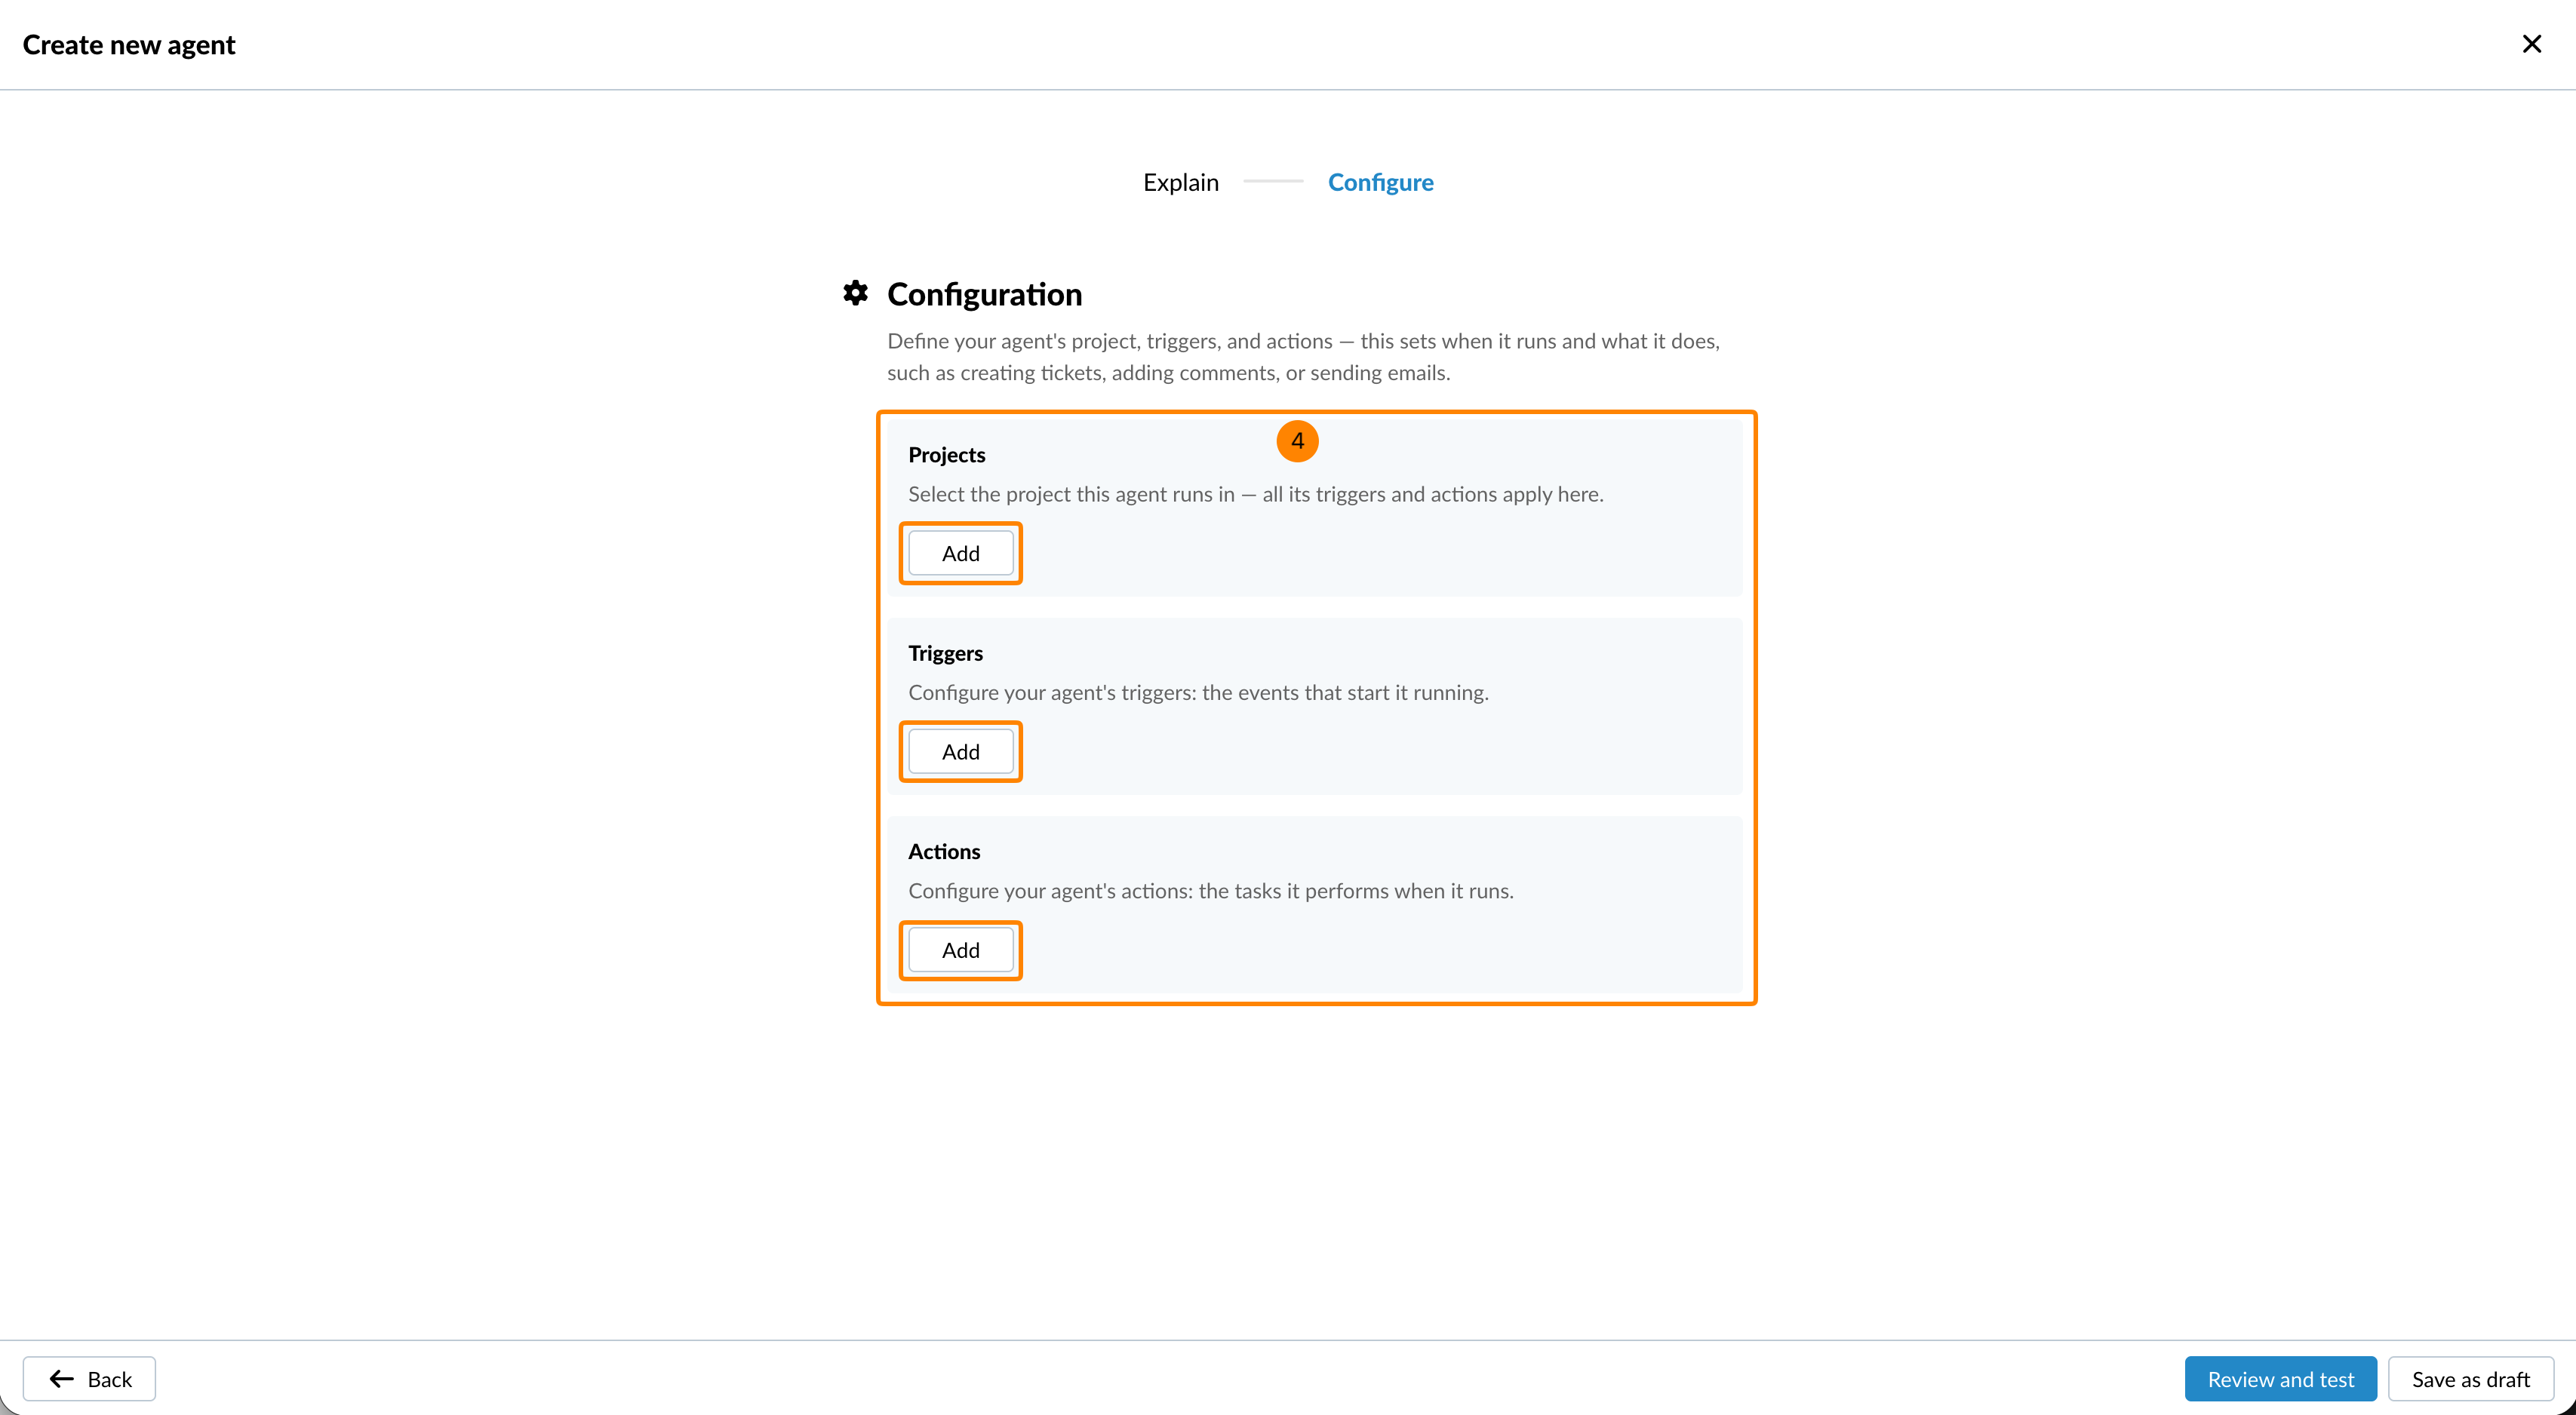Select the Configure step
This screenshot has width=2576, height=1415.
[x=1380, y=182]
